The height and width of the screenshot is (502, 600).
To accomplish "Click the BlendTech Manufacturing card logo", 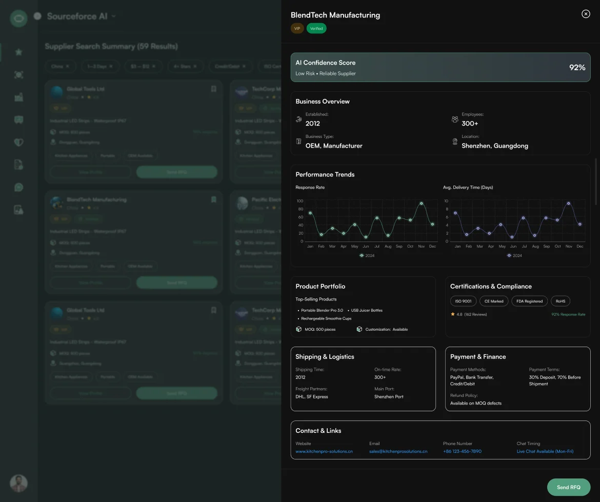I will [56, 203].
